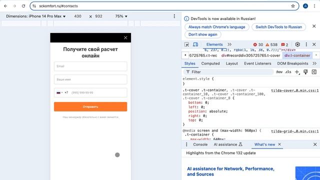View the 2 issues counter
Screen dimensions: 320x180
pos(284,44)
